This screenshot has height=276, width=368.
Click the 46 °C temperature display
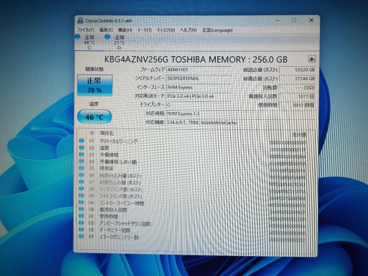point(94,117)
